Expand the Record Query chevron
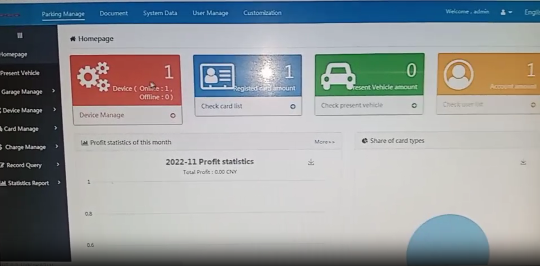Image resolution: width=540 pixels, height=266 pixels. 58,164
